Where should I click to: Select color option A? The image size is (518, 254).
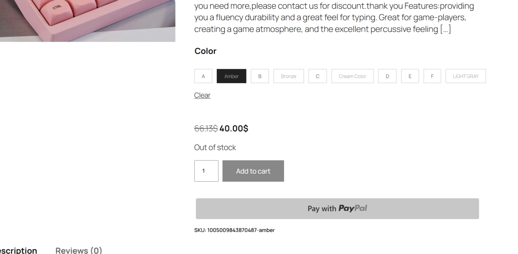pyautogui.click(x=203, y=76)
